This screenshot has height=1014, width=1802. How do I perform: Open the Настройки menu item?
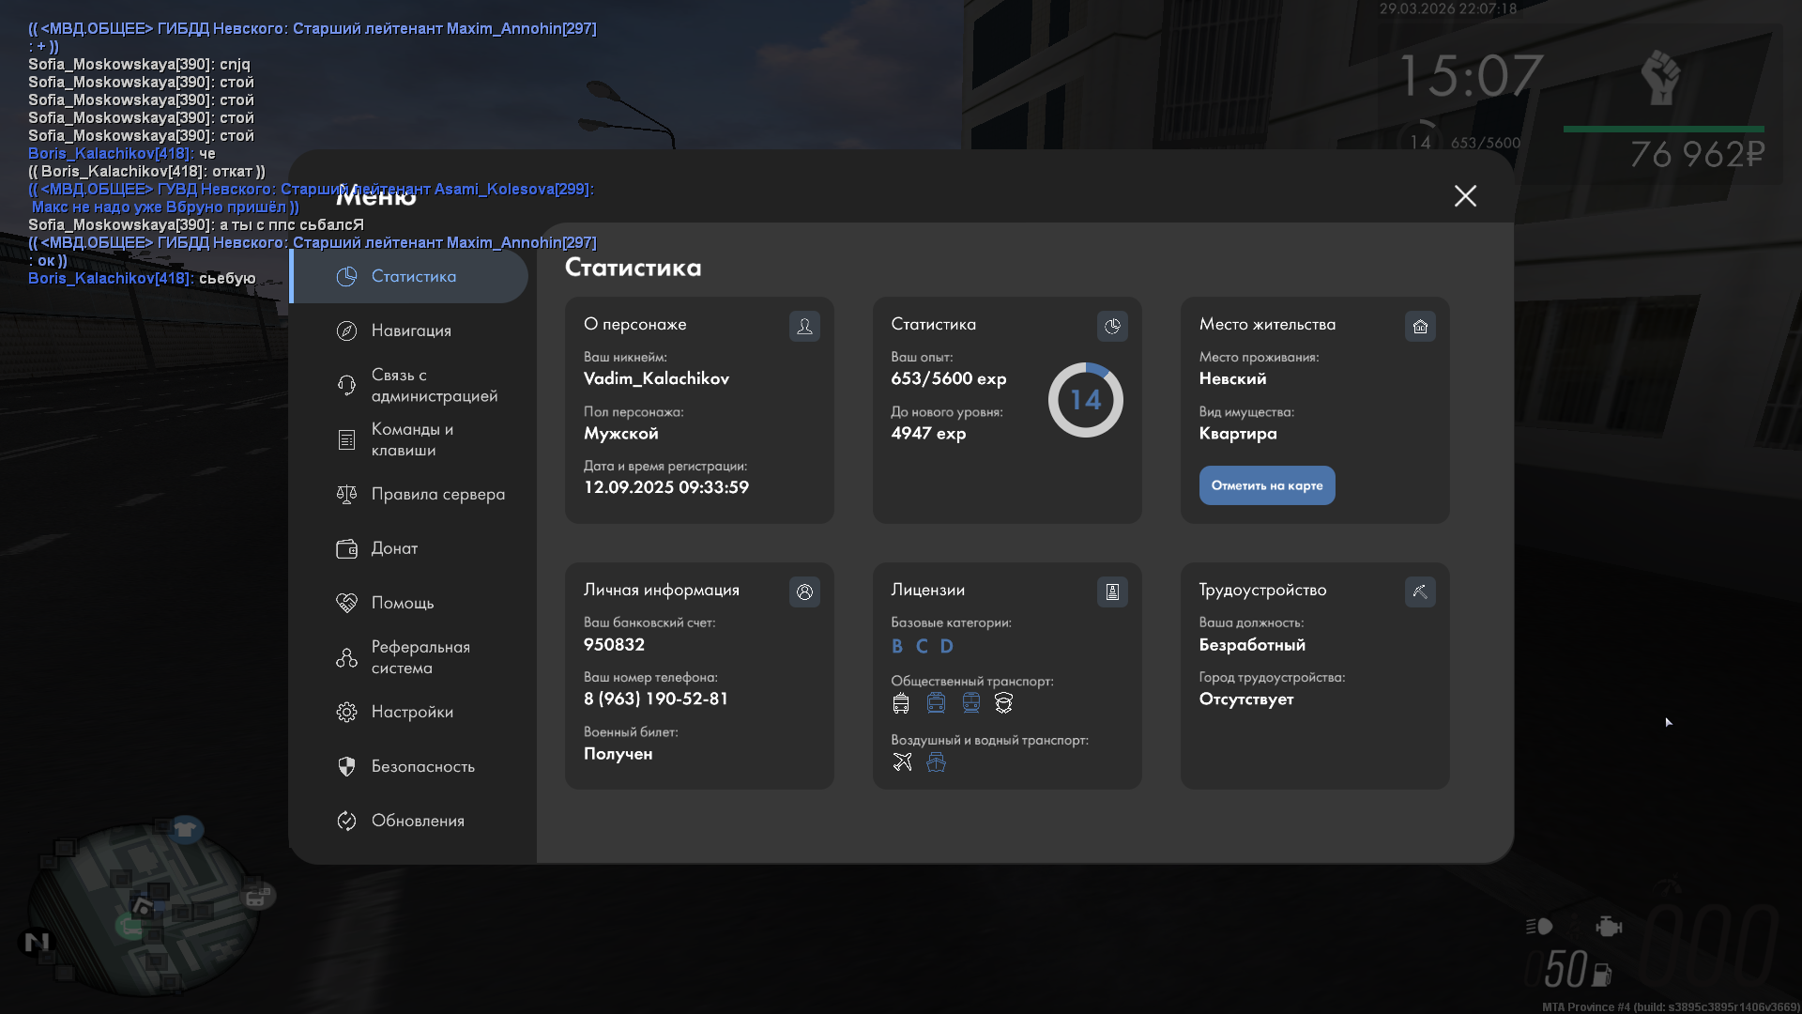pyautogui.click(x=411, y=712)
